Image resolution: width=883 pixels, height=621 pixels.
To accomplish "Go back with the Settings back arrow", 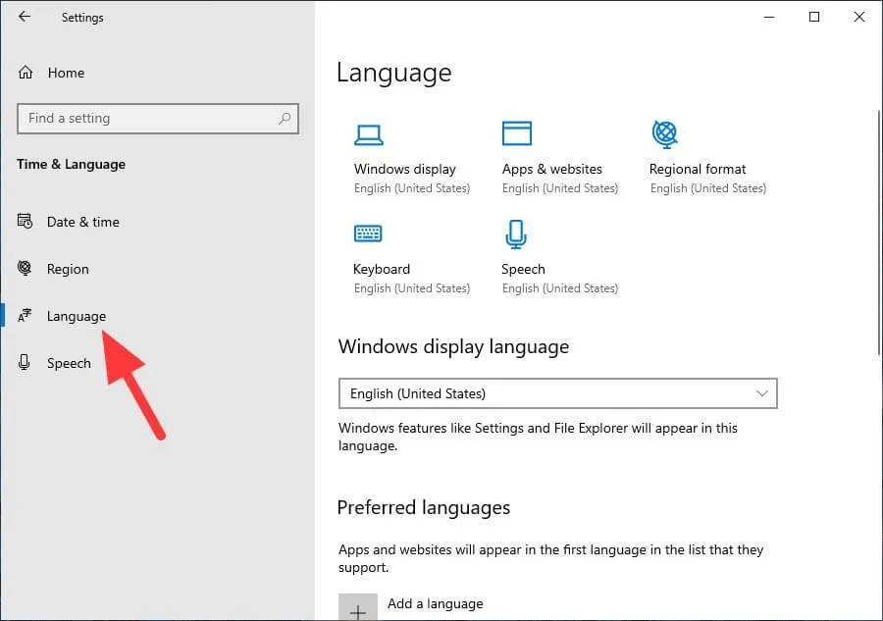I will (x=25, y=17).
